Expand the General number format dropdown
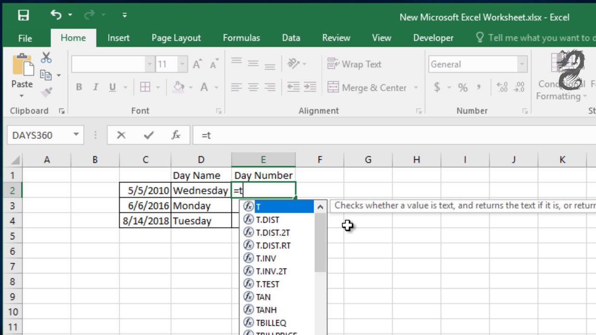Screen dimensions: 596x335 click(x=522, y=64)
